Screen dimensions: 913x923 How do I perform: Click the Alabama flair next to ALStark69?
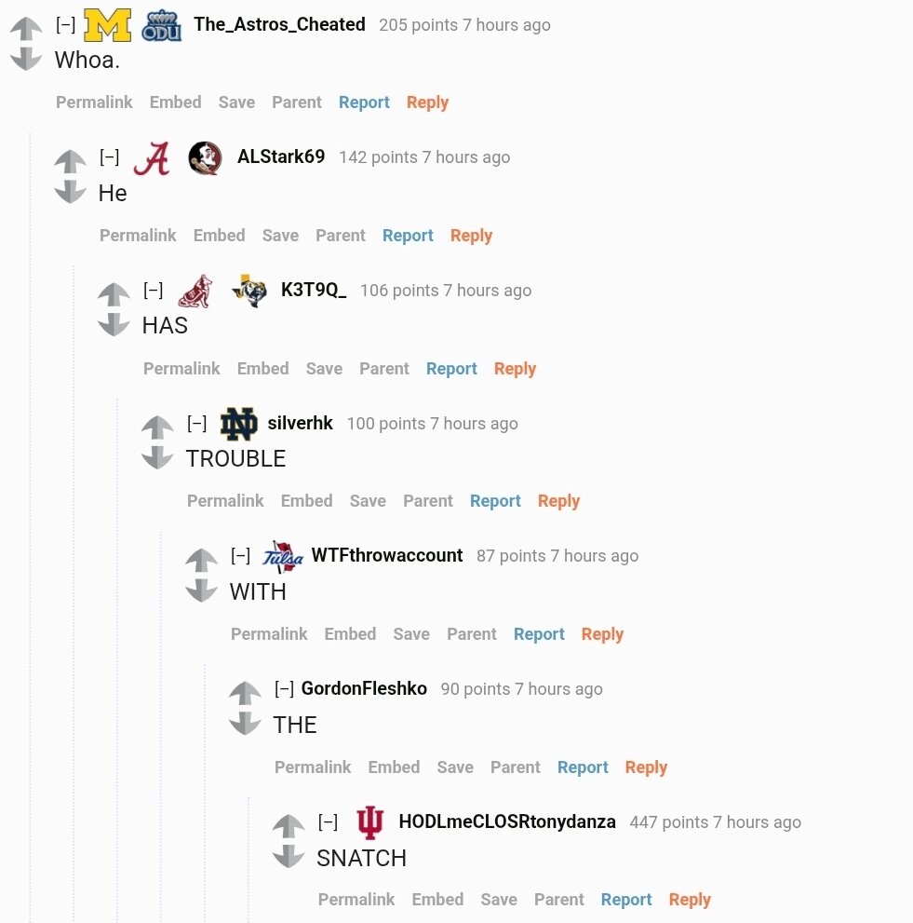[x=152, y=158]
